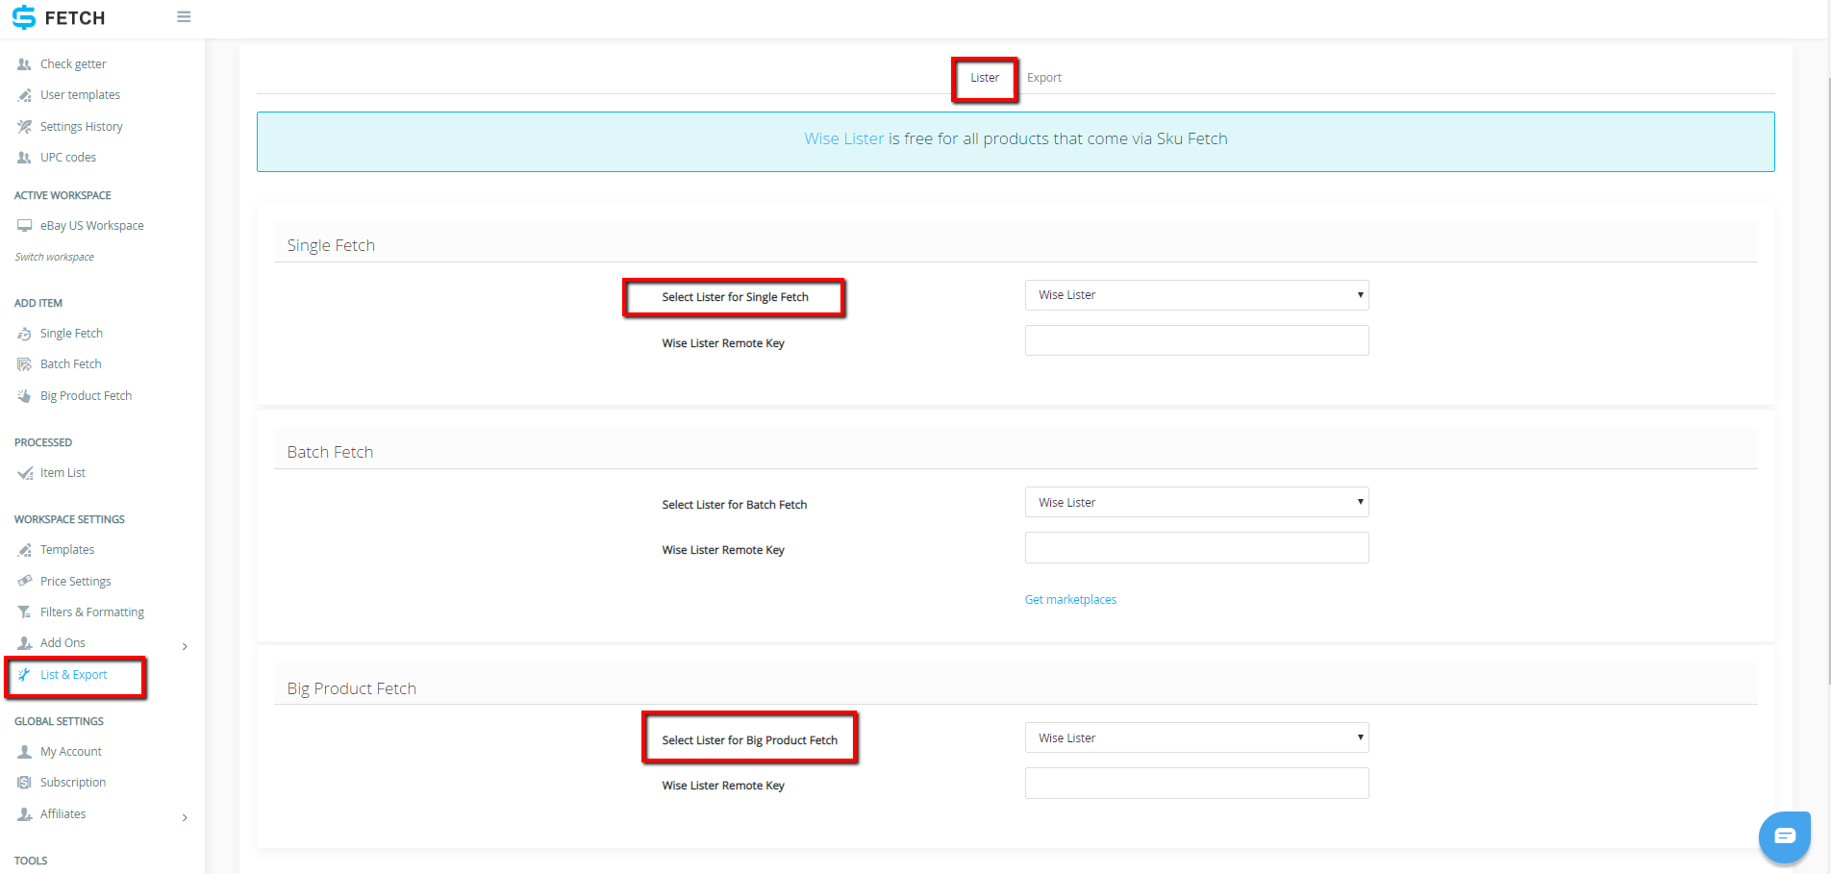This screenshot has height=874, width=1831.
Task: Click the Select Lister for Batch Fetch label
Action: [x=735, y=505]
